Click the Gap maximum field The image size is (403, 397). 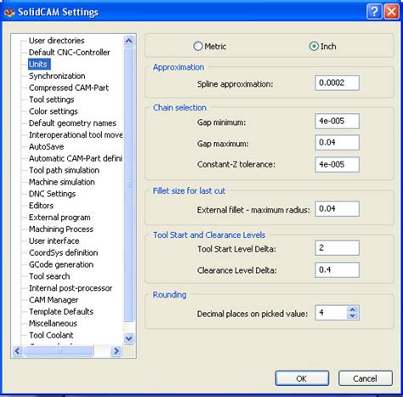[337, 142]
